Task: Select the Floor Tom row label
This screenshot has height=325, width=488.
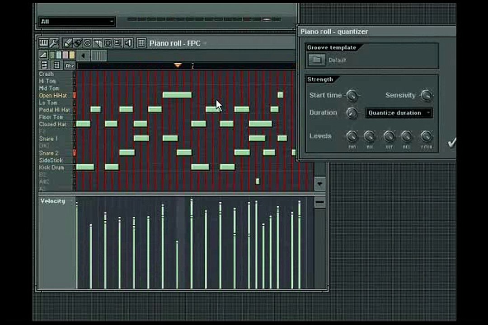Action: tap(51, 117)
